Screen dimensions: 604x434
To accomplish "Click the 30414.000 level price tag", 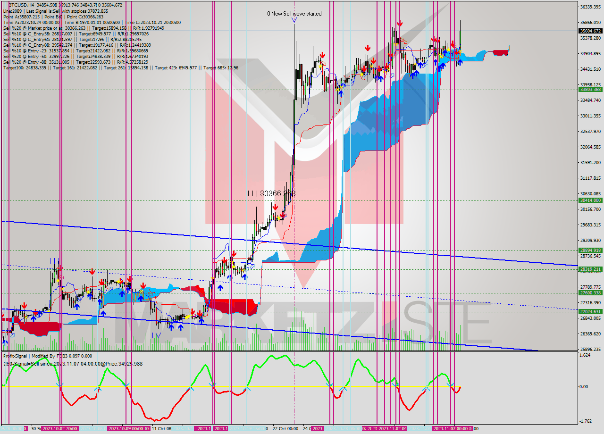I will (x=590, y=200).
